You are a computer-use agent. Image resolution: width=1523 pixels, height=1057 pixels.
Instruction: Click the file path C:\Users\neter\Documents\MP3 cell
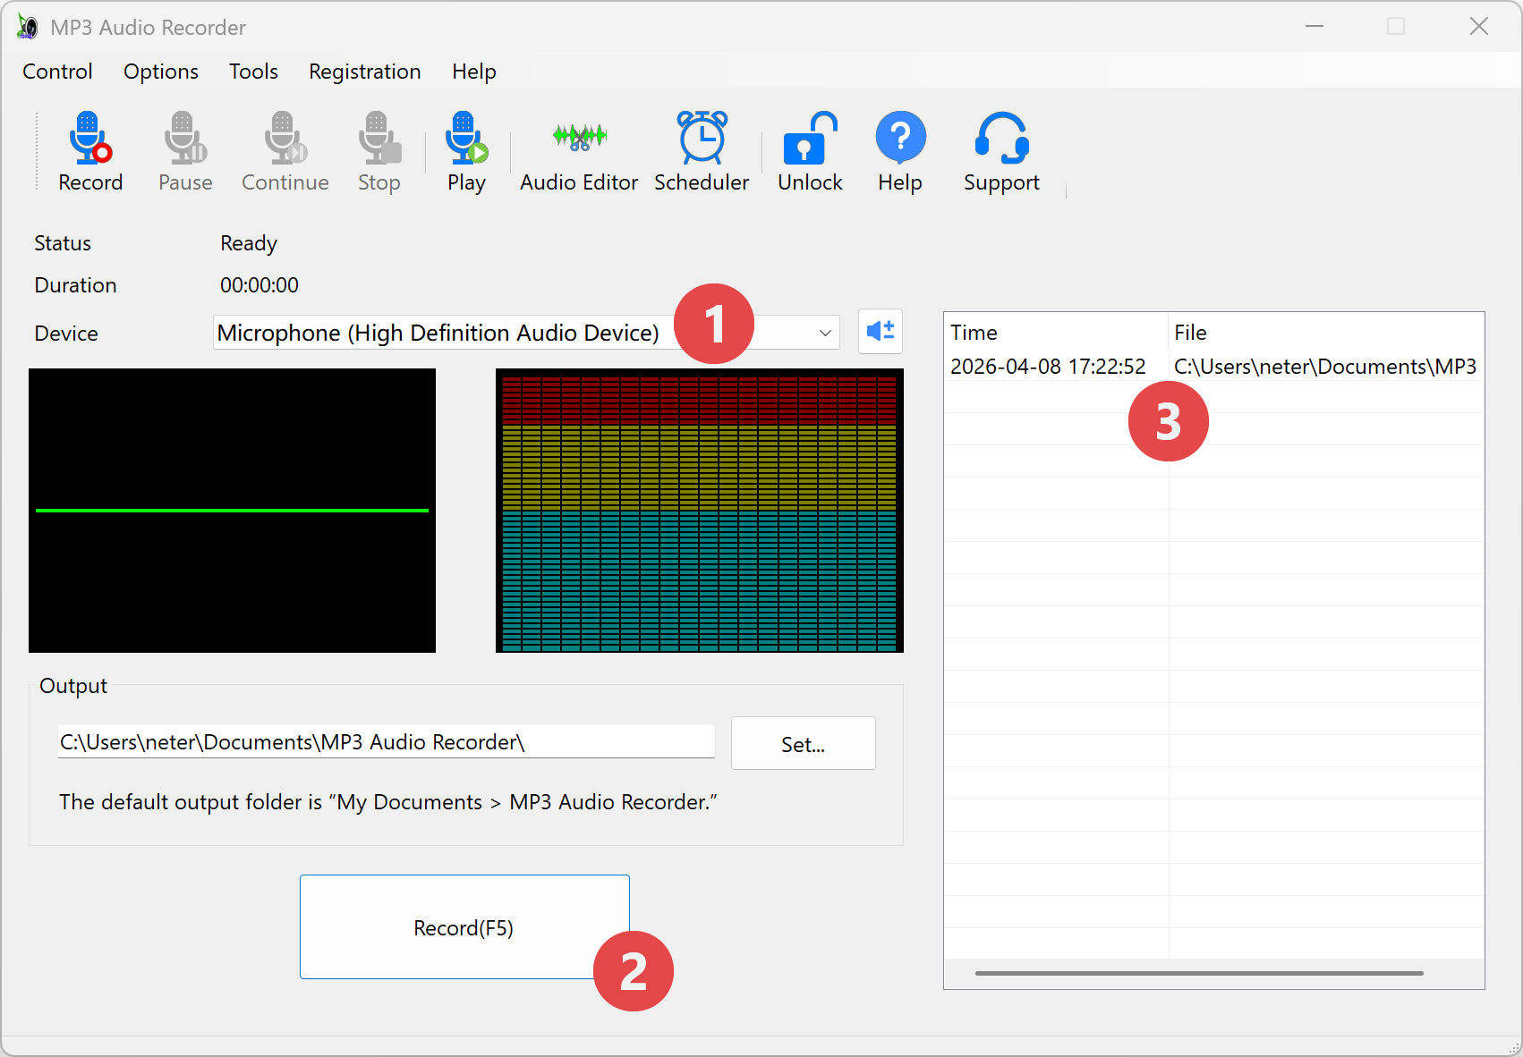pos(1325,367)
